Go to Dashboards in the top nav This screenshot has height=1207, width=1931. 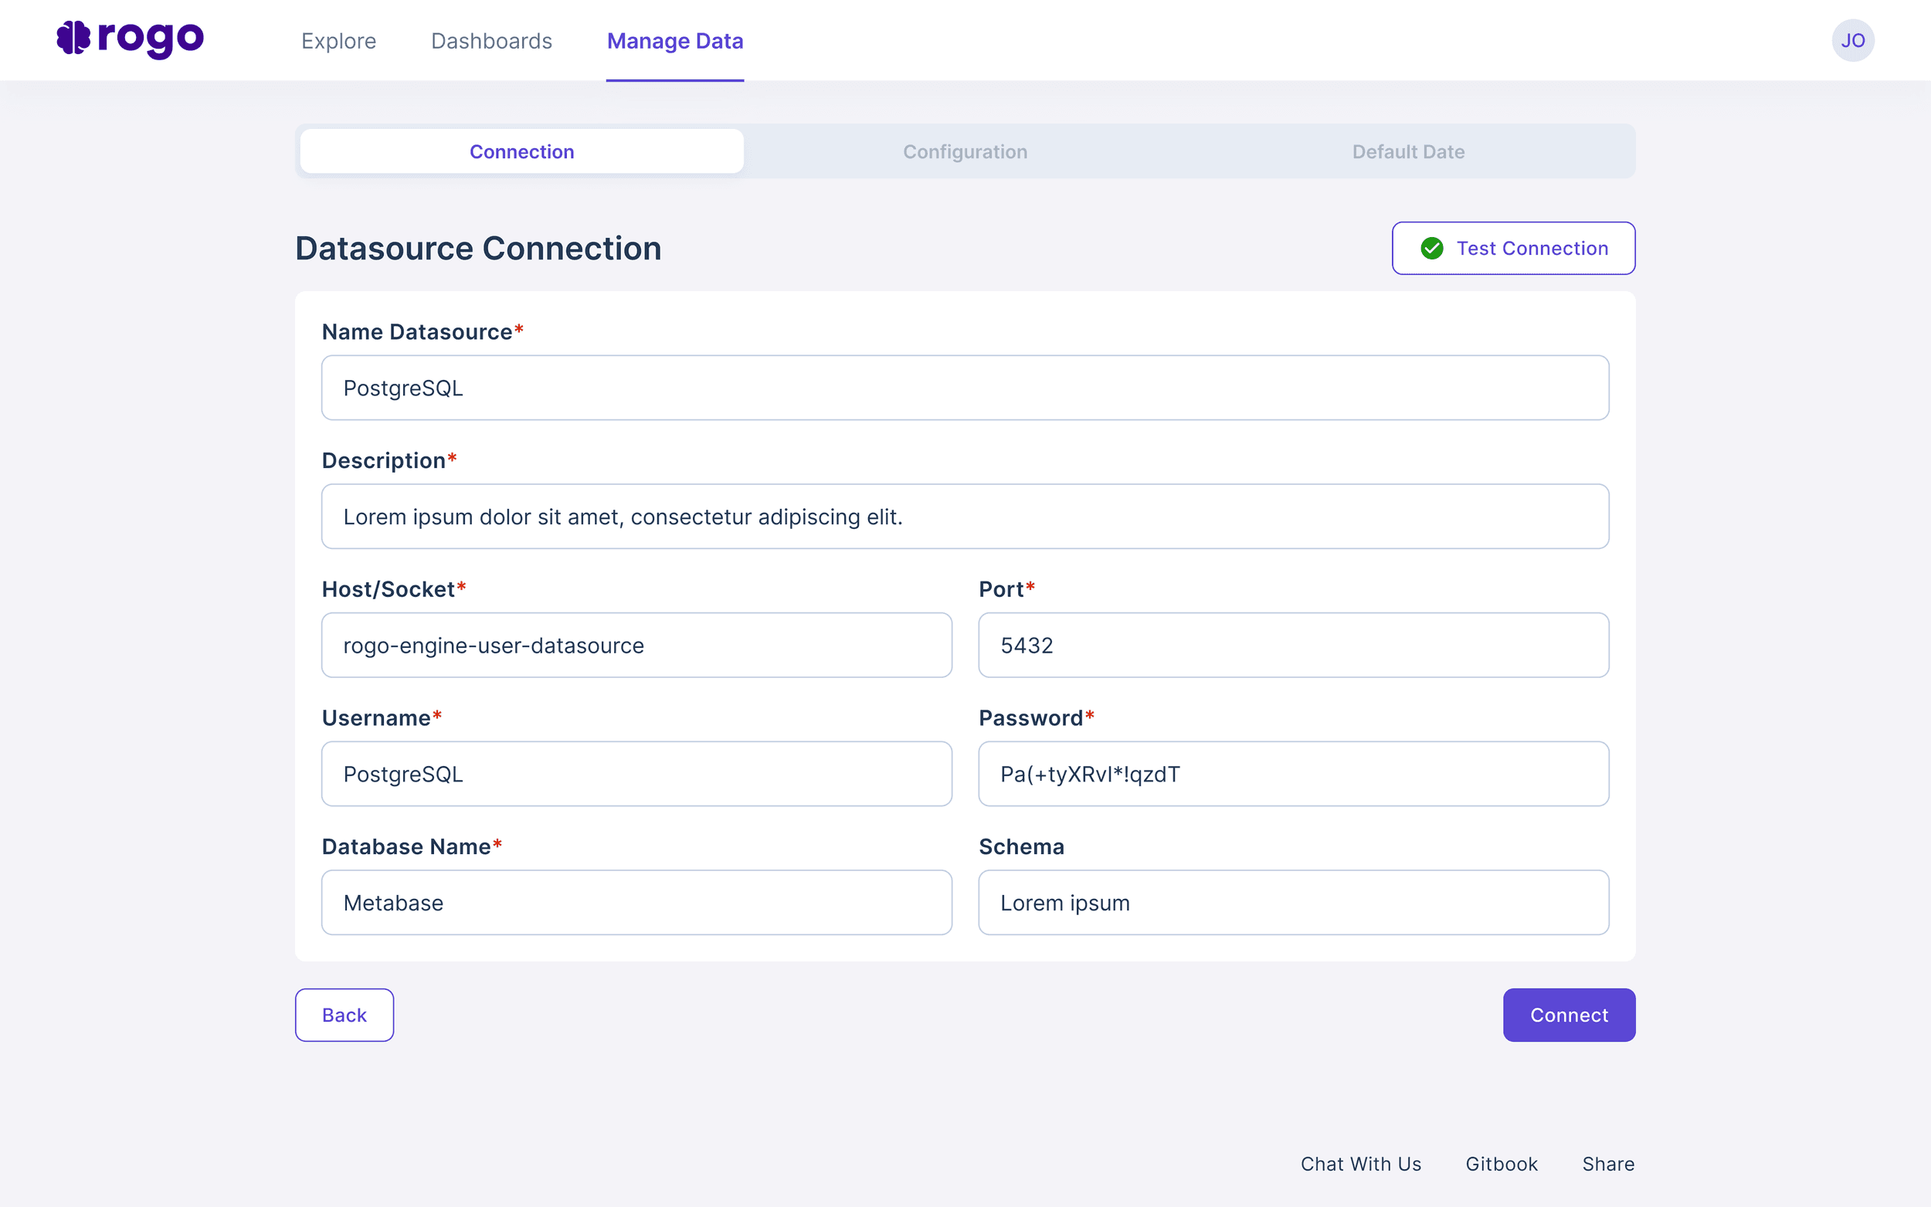(x=491, y=41)
